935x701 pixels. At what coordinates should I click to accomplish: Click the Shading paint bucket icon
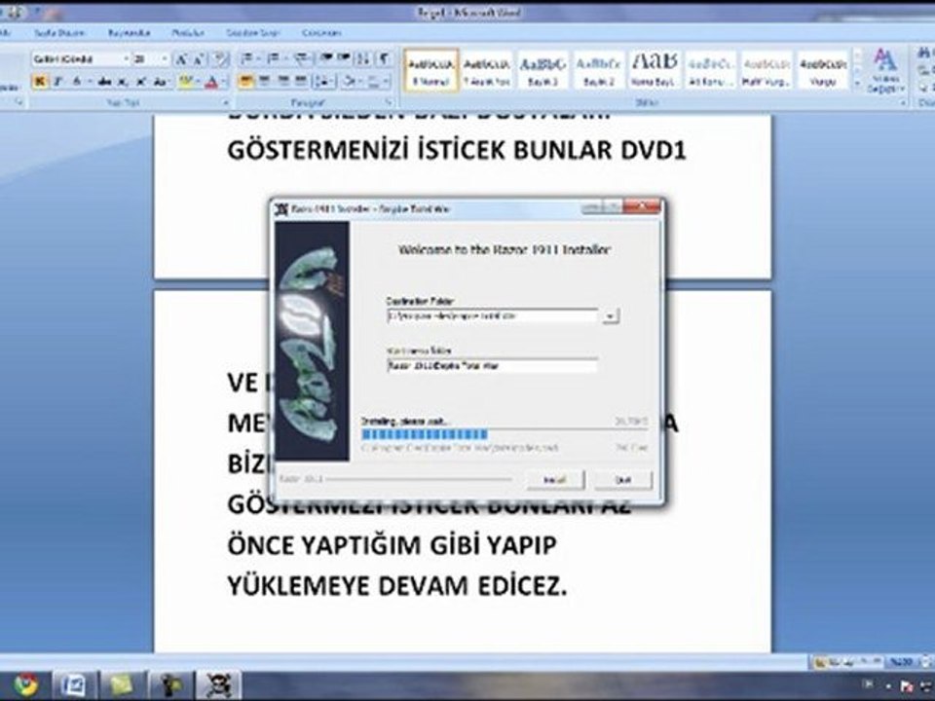pos(350,81)
